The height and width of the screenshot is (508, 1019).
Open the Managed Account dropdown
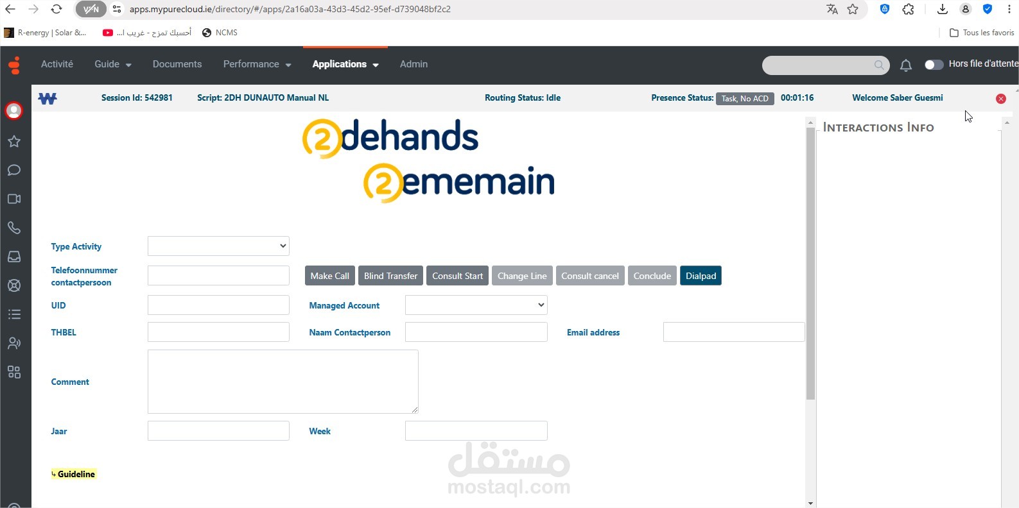(476, 305)
